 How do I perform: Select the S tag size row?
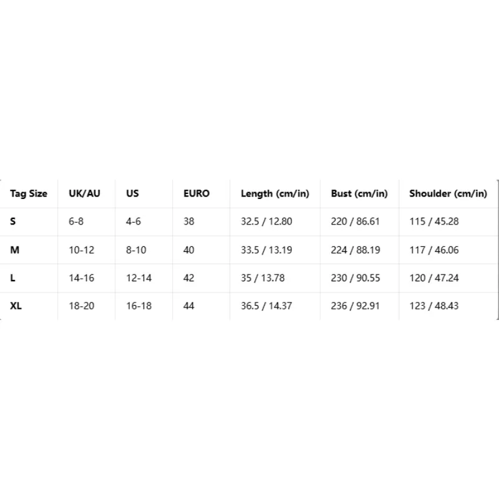(x=249, y=221)
